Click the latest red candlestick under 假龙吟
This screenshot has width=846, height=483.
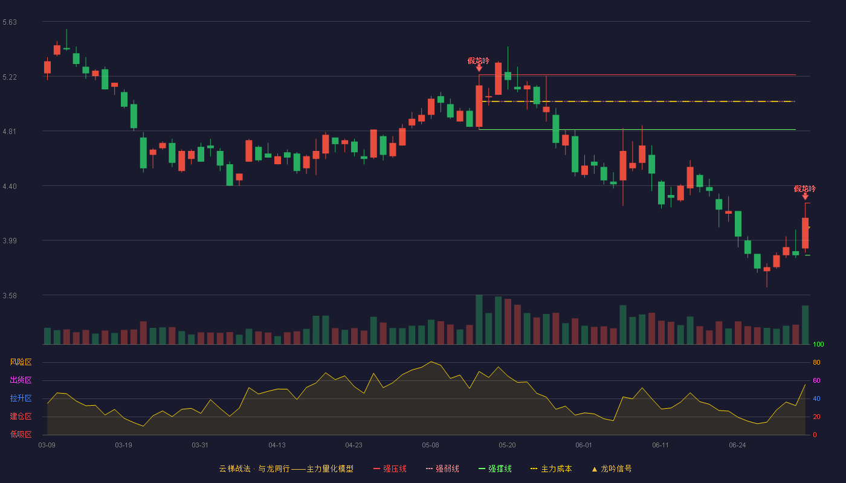point(805,233)
